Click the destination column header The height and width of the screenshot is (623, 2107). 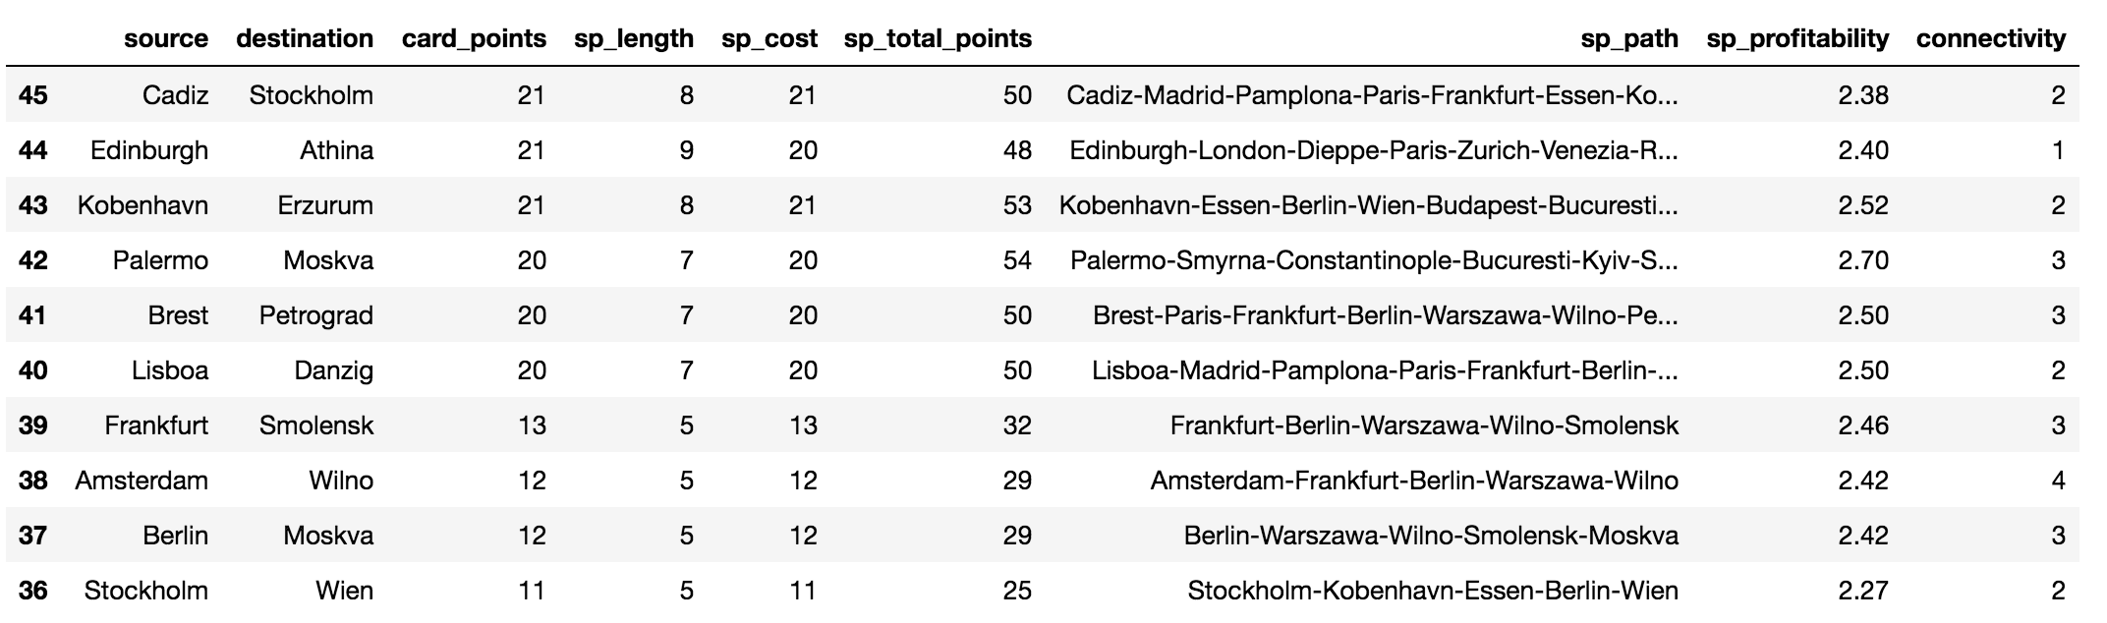click(305, 38)
